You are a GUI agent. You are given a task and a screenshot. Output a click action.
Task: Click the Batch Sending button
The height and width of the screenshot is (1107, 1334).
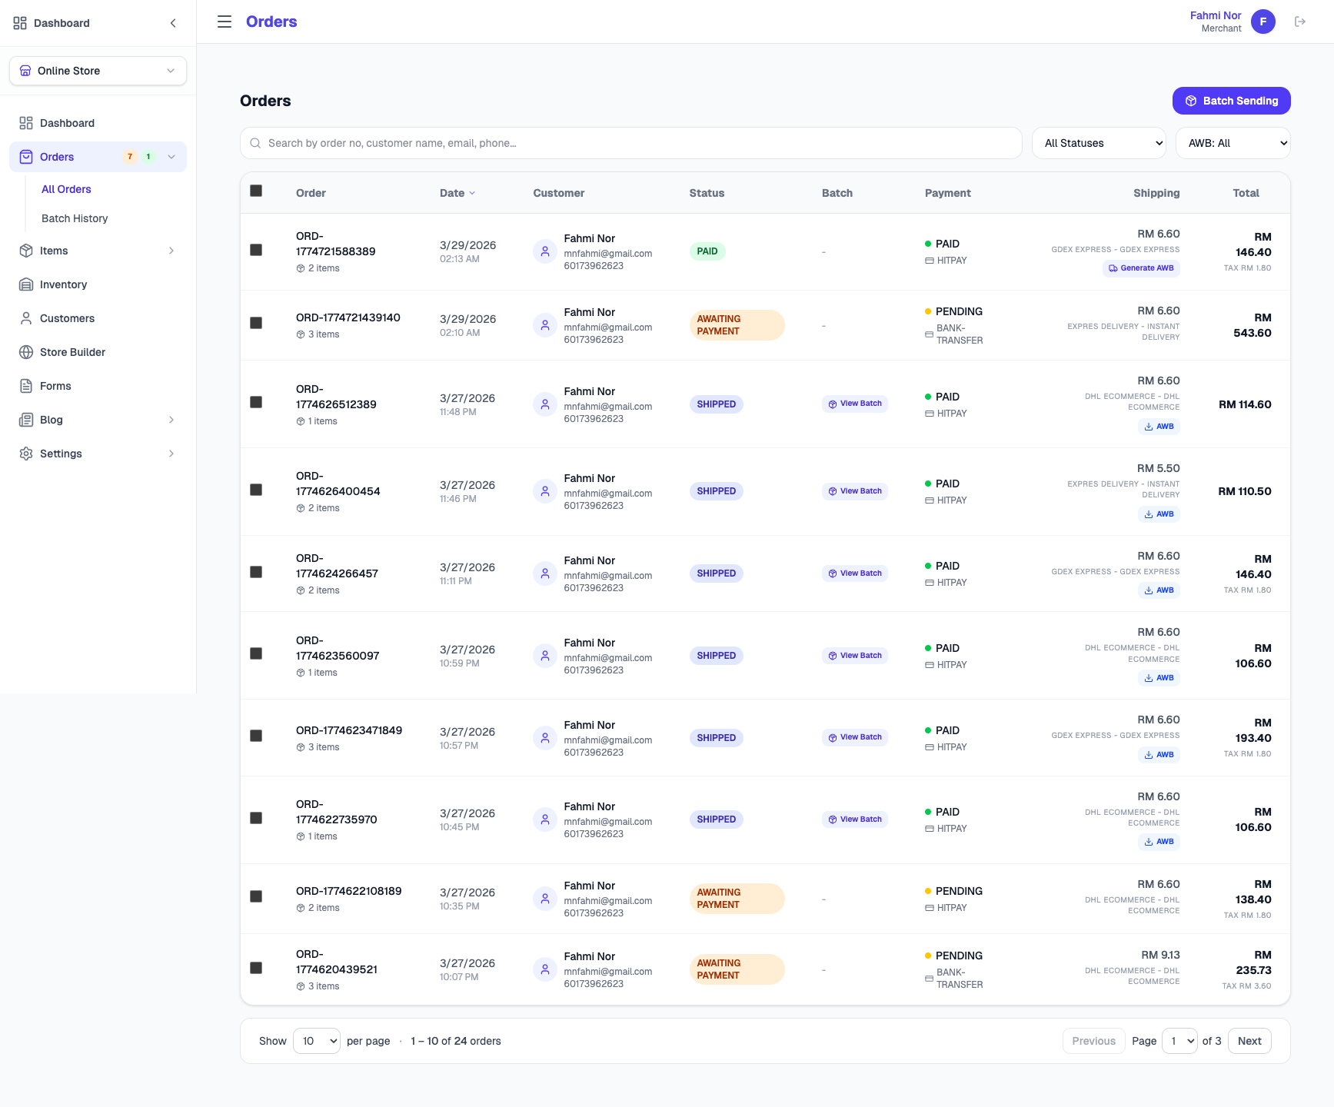point(1231,101)
